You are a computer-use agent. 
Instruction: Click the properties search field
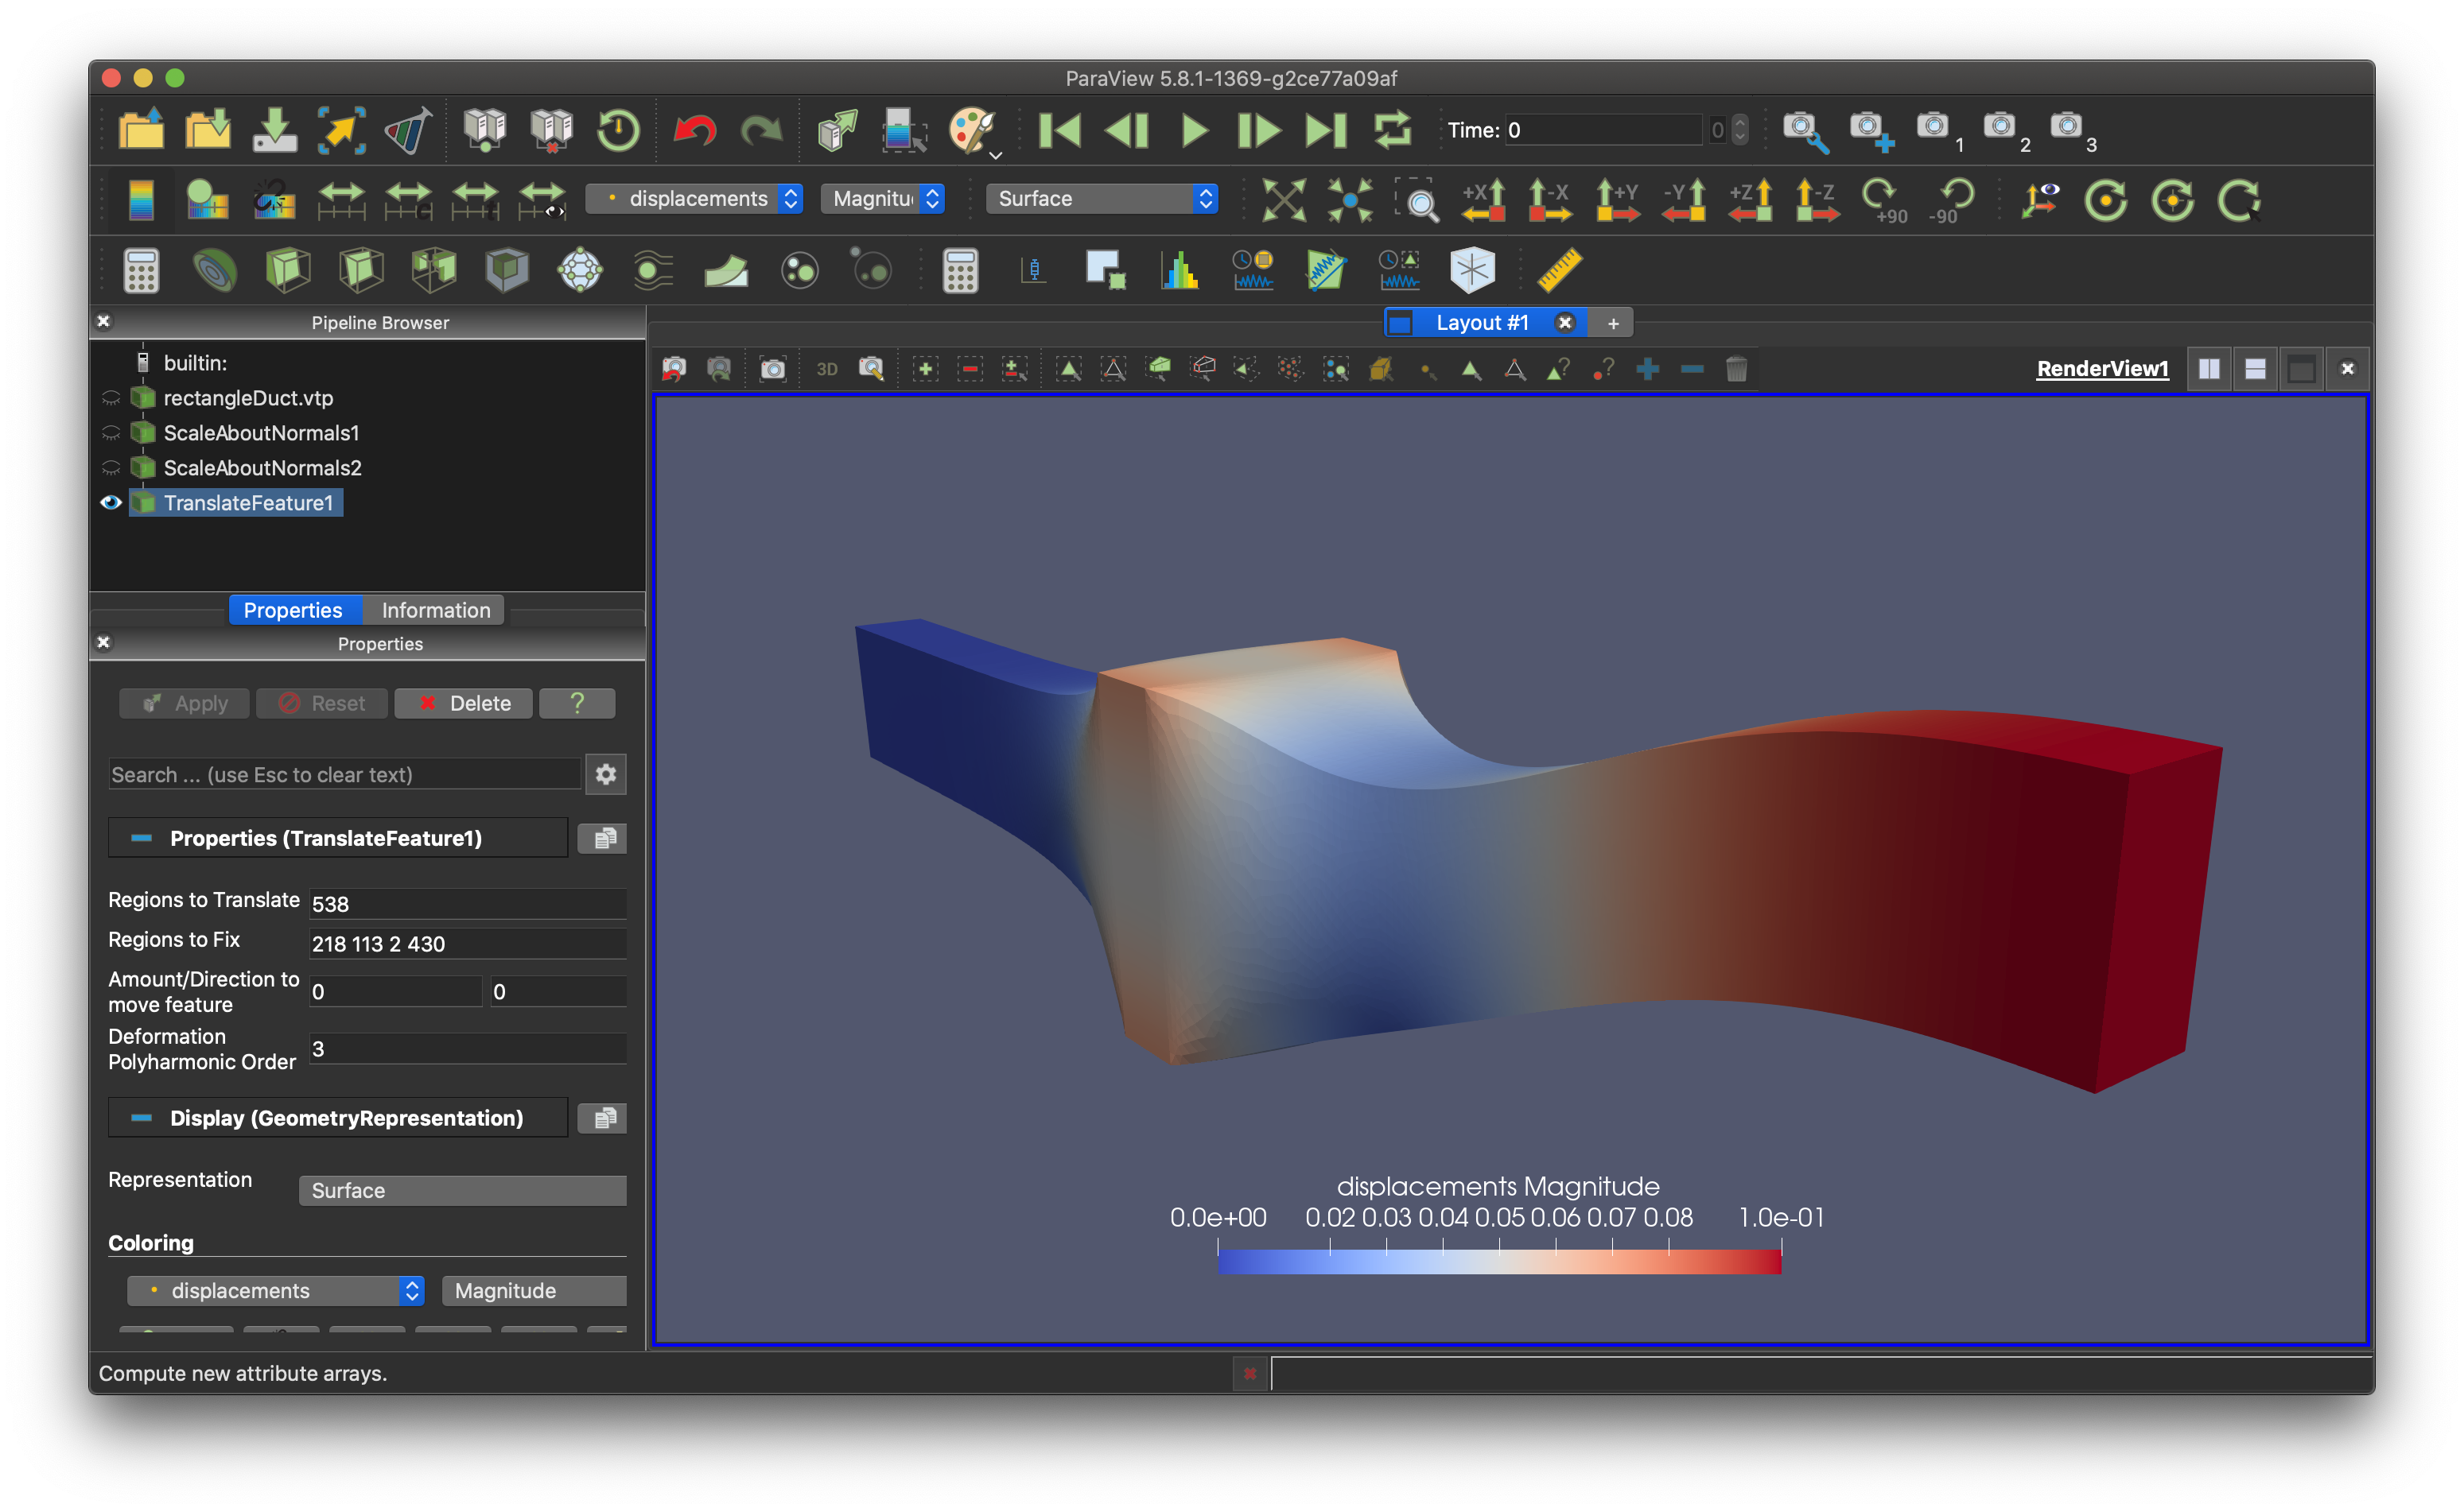point(344,774)
